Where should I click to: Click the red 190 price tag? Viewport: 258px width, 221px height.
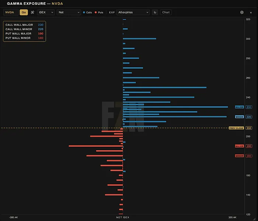pyautogui.click(x=249, y=146)
